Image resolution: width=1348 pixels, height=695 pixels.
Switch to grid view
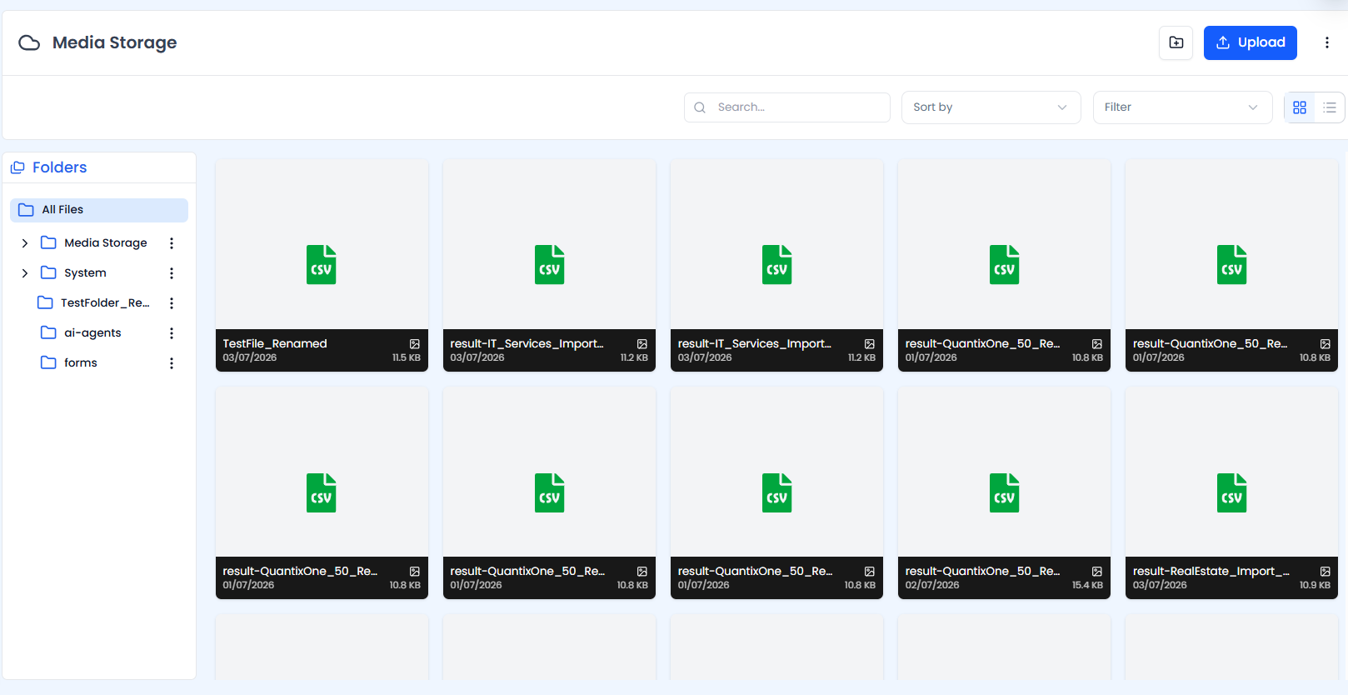1300,107
